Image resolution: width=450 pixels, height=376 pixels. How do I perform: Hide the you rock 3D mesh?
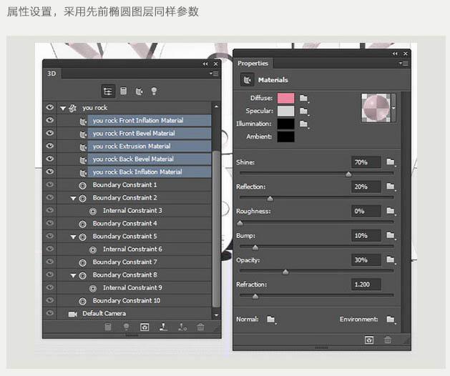click(50, 107)
